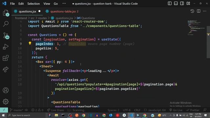
Task: Click 'setPagination' on line 8
Action: click(x=81, y=39)
